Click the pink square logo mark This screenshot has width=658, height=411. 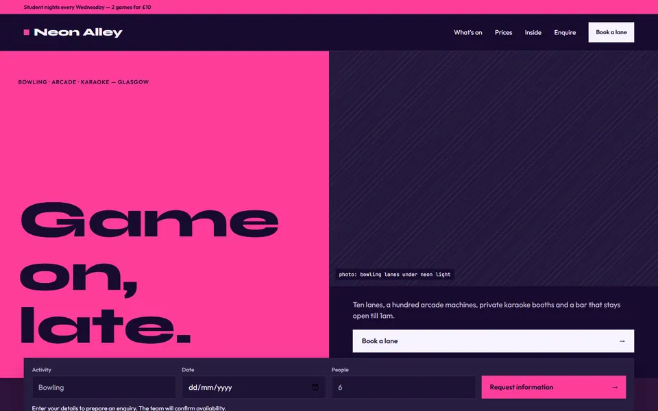tap(27, 32)
